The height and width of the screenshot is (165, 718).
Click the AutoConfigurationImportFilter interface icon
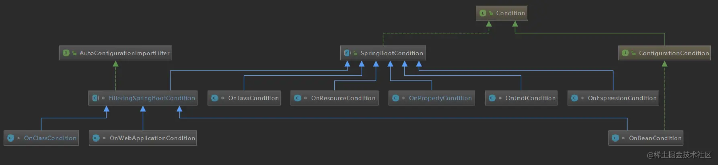point(66,53)
